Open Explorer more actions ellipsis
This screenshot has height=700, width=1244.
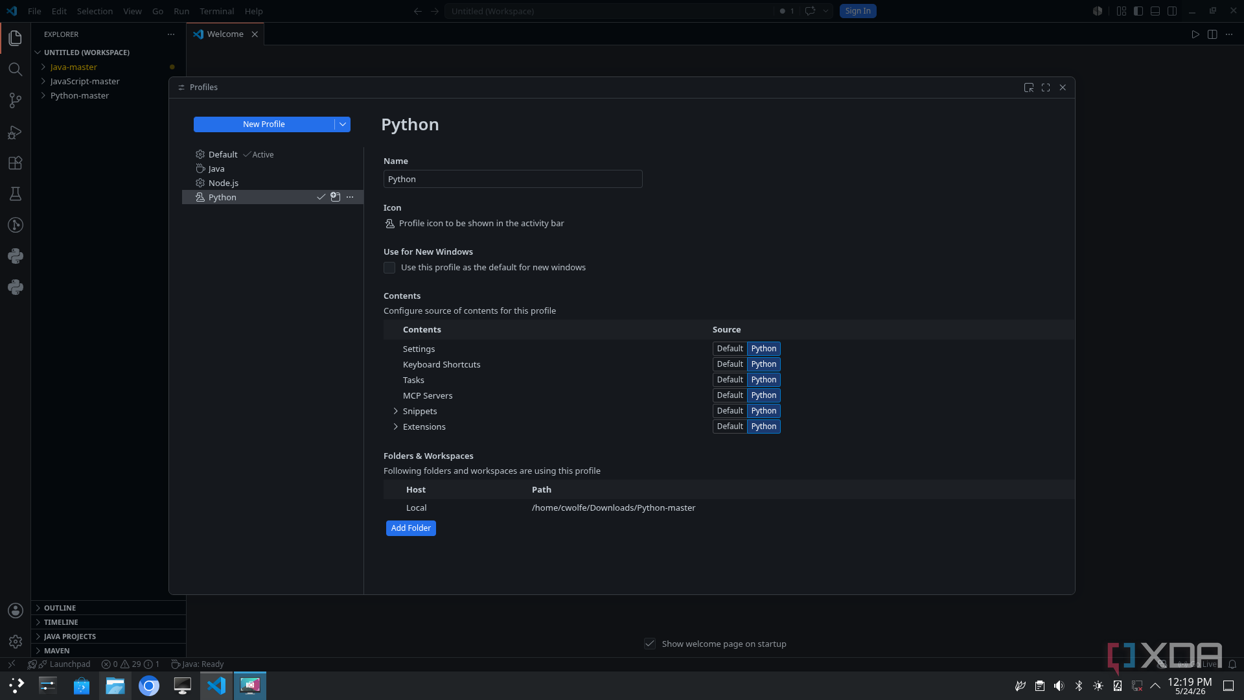(171, 34)
